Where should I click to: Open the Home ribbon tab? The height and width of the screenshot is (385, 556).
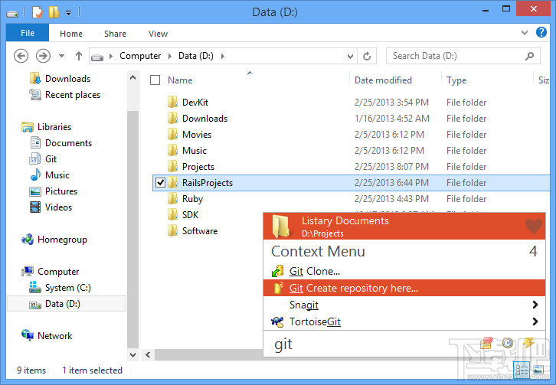(71, 34)
